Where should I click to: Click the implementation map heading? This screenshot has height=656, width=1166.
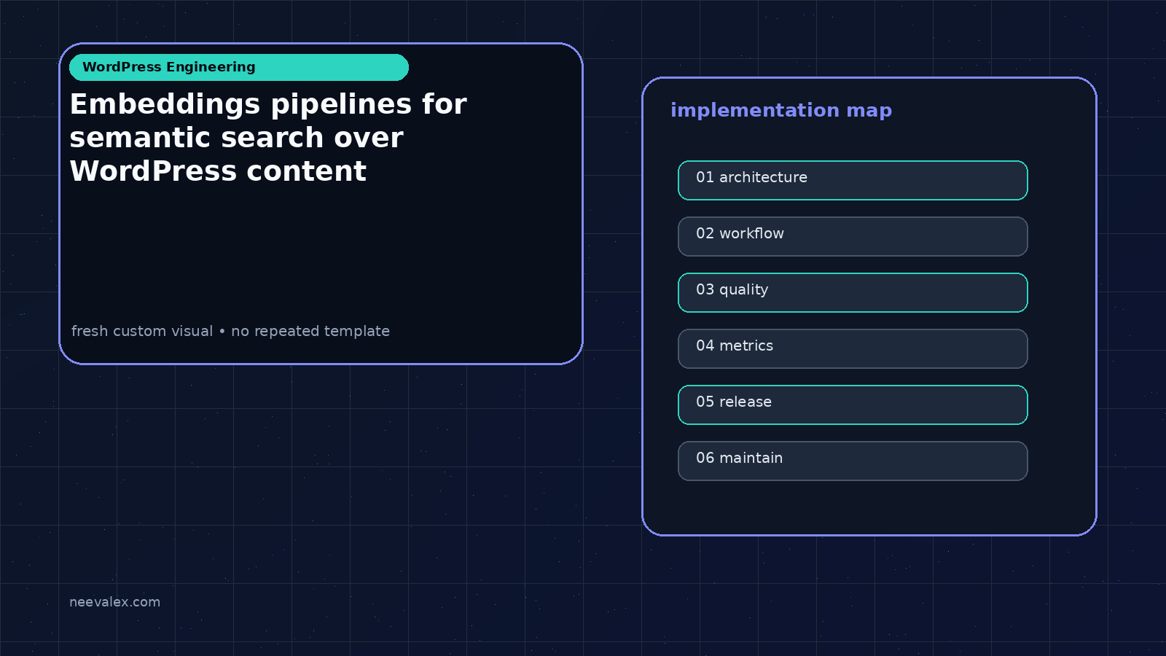781,110
